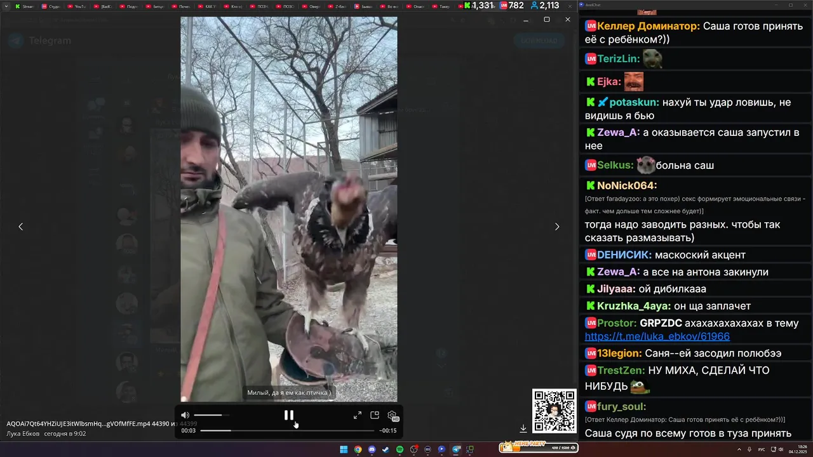813x457 pixels.
Task: Click the Meme Party 400/1500 goal widget
Action: (x=539, y=447)
